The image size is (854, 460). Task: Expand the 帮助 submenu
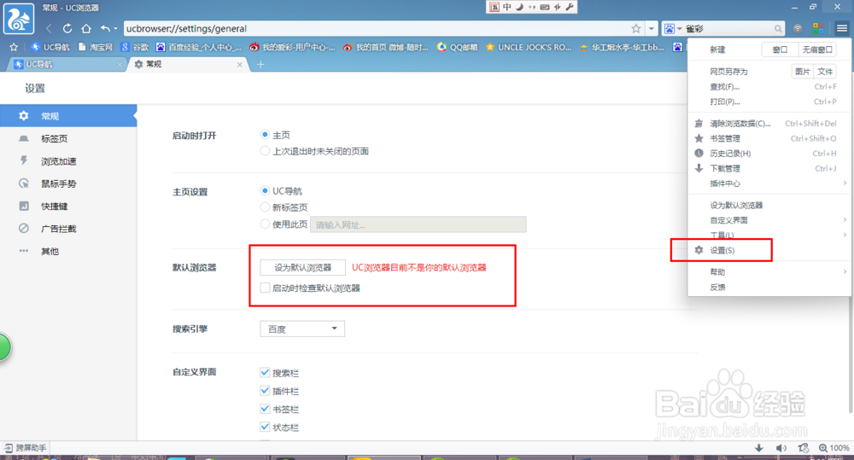pyautogui.click(x=769, y=271)
